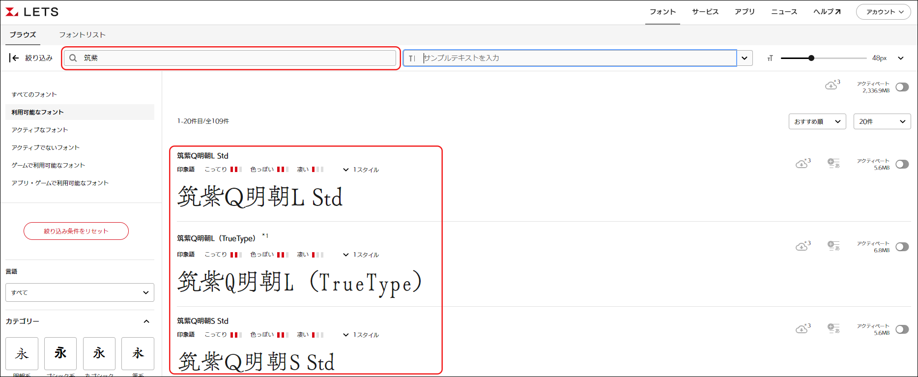Add 筑紫Q明朝S Std to a font list
Image resolution: width=918 pixels, height=377 pixels.
pyautogui.click(x=833, y=328)
